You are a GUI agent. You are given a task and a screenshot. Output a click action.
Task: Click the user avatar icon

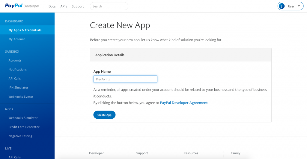point(282,6)
